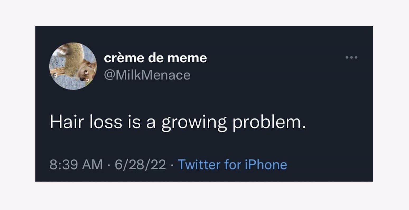Click the word "growing" in the tweet
The height and width of the screenshot is (210, 409).
pos(194,123)
